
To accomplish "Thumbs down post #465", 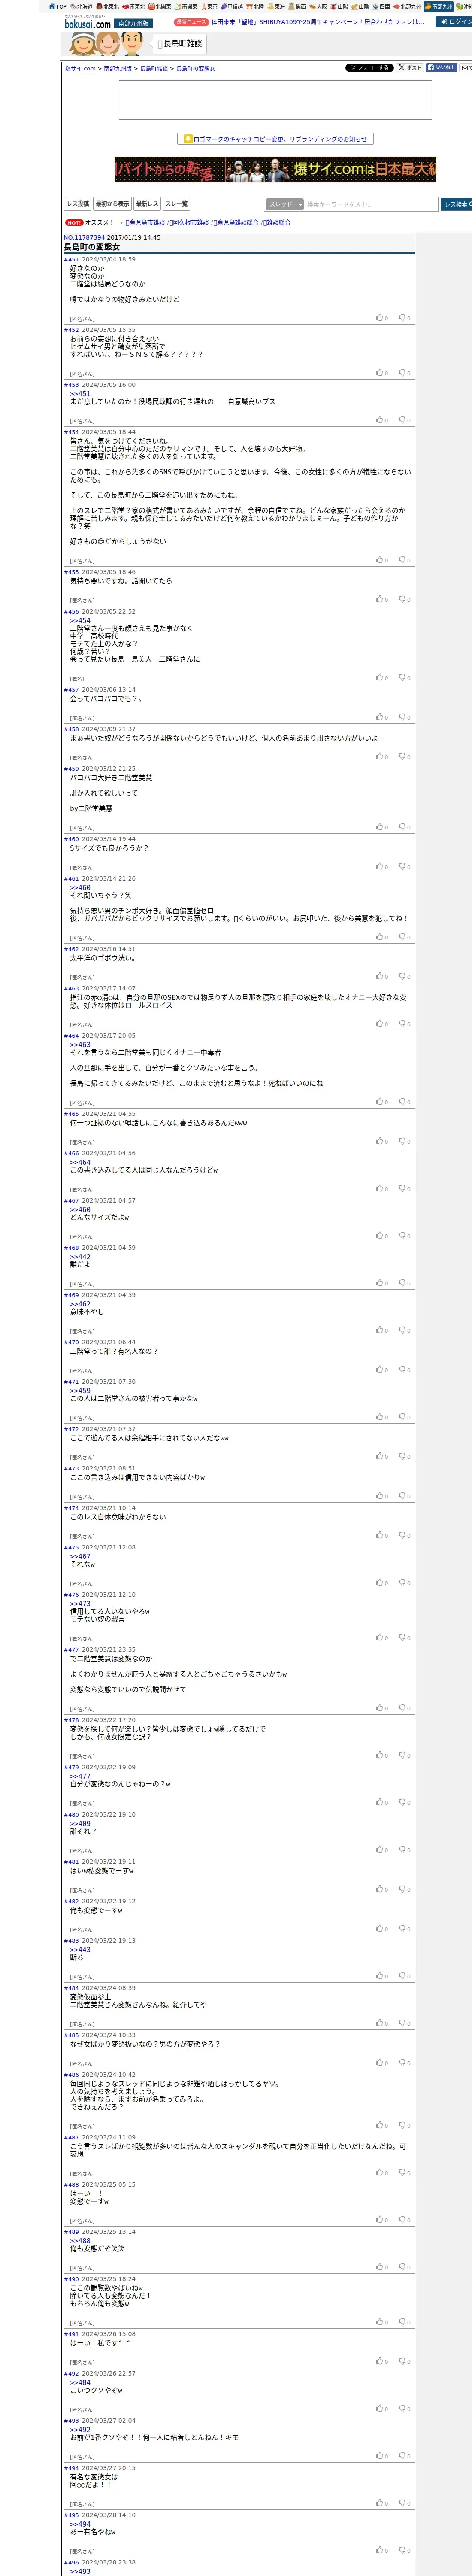I will [x=402, y=1142].
